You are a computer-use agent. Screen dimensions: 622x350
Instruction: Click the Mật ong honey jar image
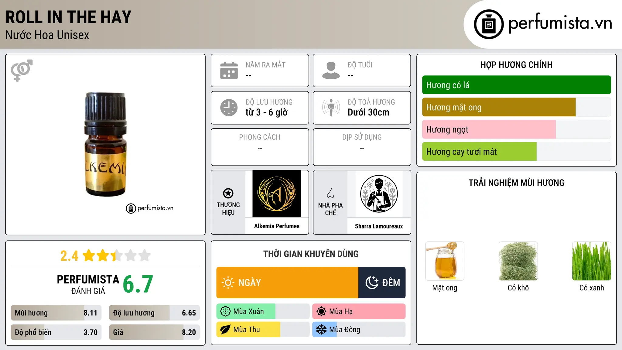[445, 261]
